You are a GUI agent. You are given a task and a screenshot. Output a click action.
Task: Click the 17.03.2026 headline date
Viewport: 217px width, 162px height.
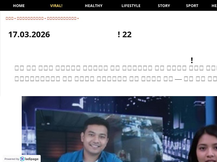(x=29, y=35)
